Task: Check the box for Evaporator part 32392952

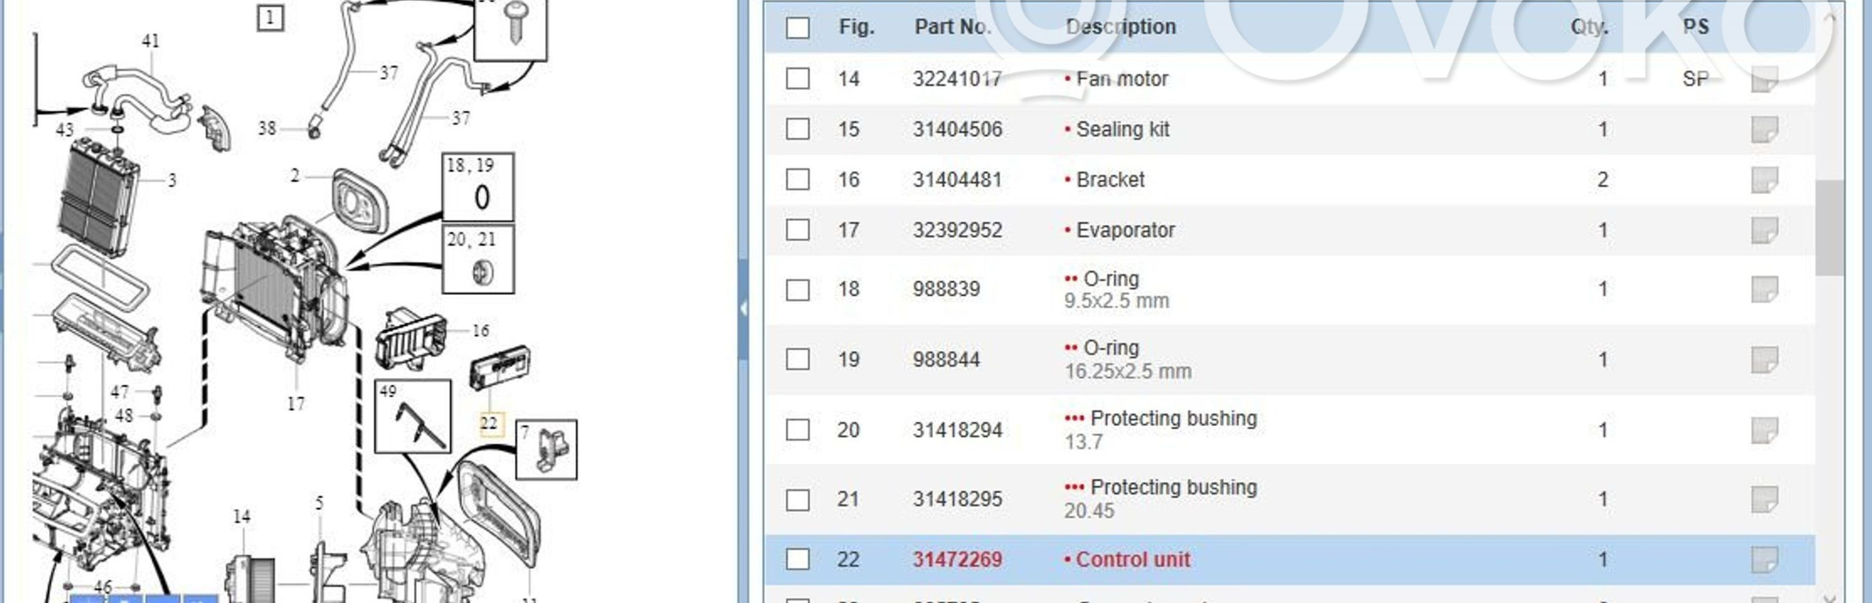Action: (x=797, y=230)
